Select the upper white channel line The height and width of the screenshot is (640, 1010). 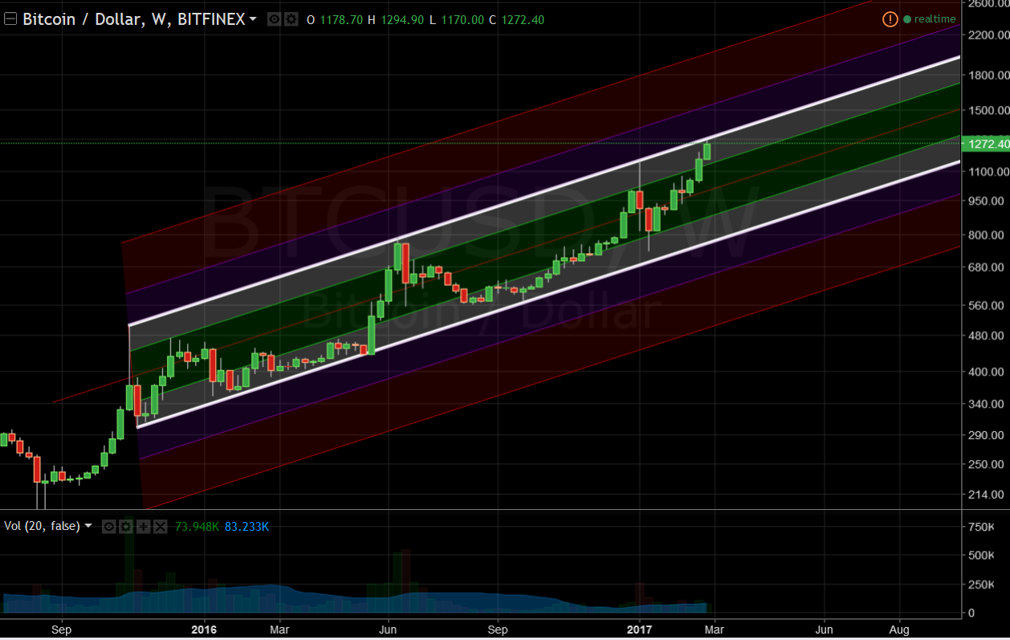(x=546, y=191)
